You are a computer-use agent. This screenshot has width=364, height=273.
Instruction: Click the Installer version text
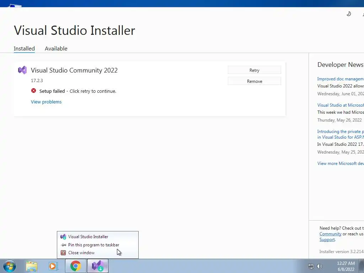point(342,251)
